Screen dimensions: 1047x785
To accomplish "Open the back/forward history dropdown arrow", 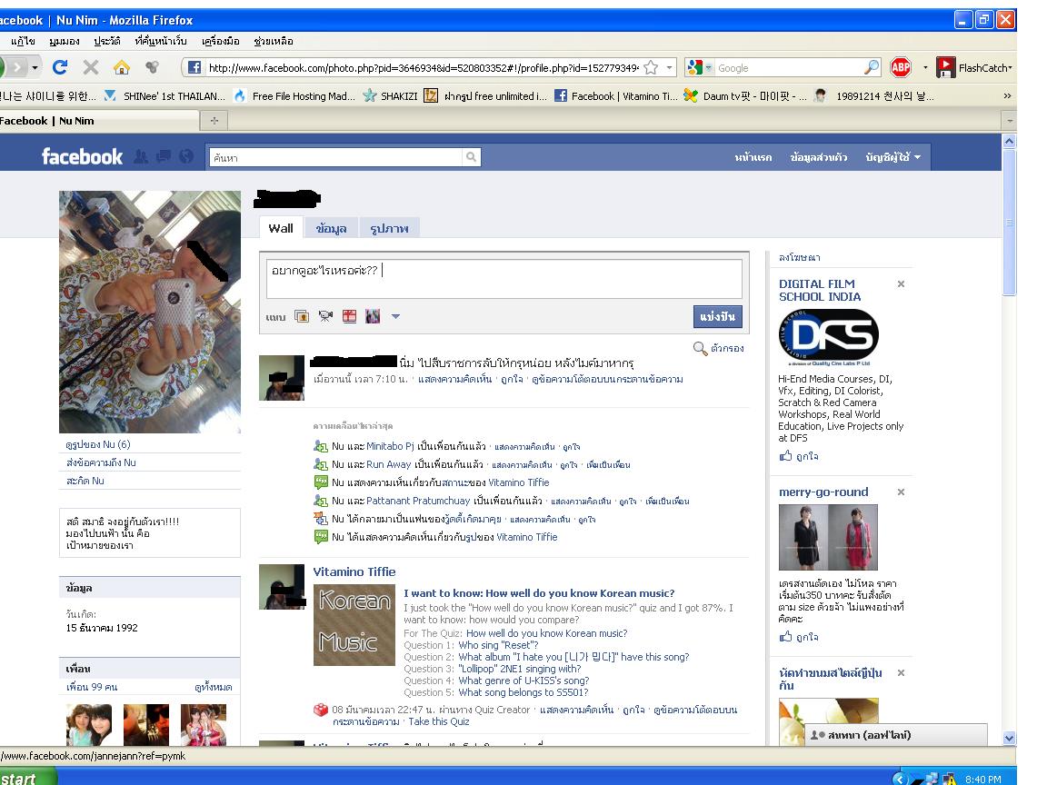I will pos(35,67).
